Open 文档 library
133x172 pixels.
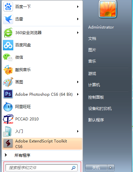[x=92, y=39]
